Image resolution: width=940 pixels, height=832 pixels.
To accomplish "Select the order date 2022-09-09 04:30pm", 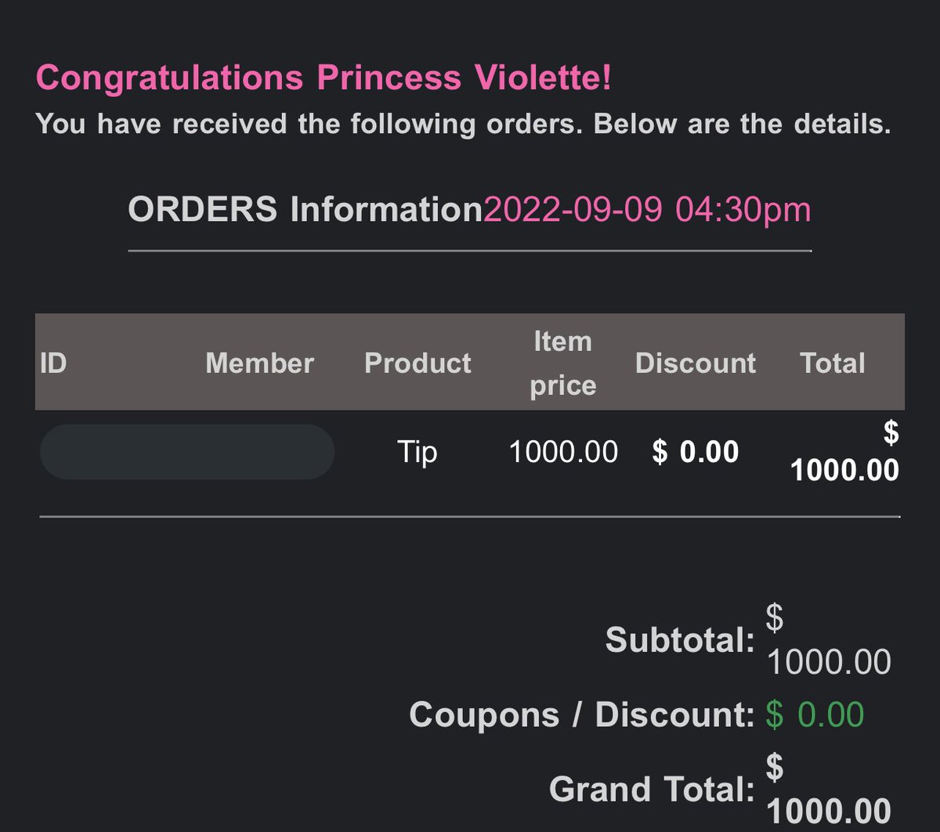I will tap(647, 210).
